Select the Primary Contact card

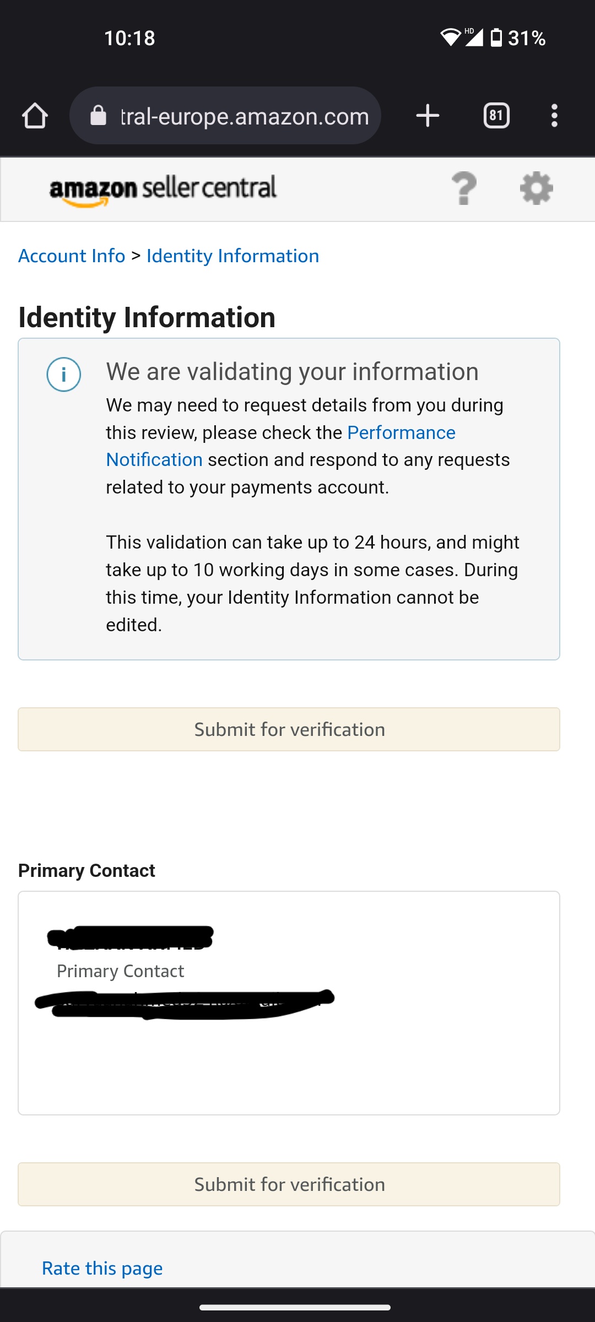click(x=289, y=1003)
